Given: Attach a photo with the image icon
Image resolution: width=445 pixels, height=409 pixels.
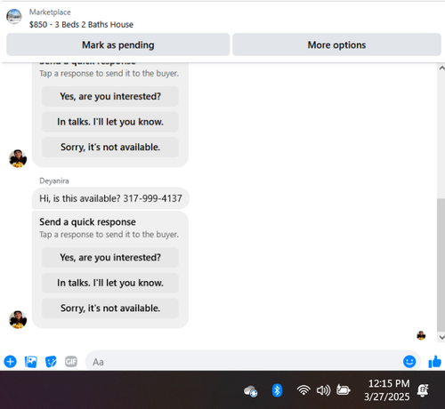Looking at the screenshot, I should point(31,362).
